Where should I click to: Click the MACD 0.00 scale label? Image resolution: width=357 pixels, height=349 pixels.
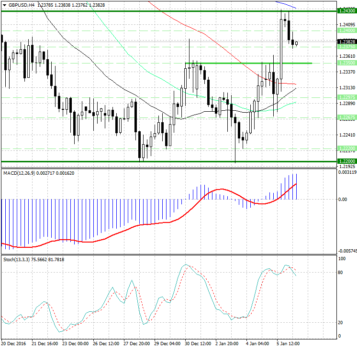coord(342,200)
